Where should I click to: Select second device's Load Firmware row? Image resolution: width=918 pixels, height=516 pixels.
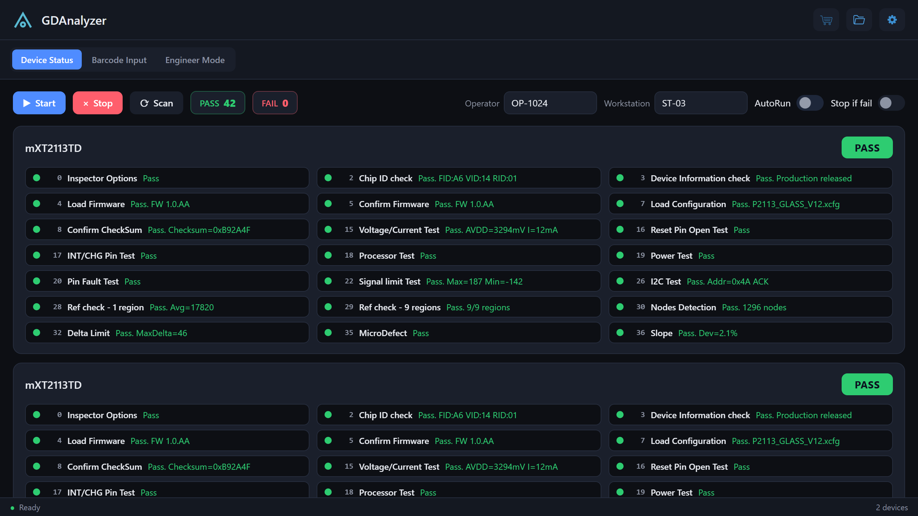[x=167, y=441]
